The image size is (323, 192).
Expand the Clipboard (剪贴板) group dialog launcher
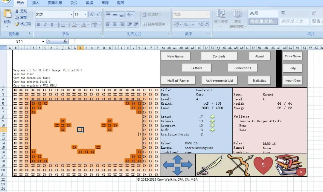point(30,33)
